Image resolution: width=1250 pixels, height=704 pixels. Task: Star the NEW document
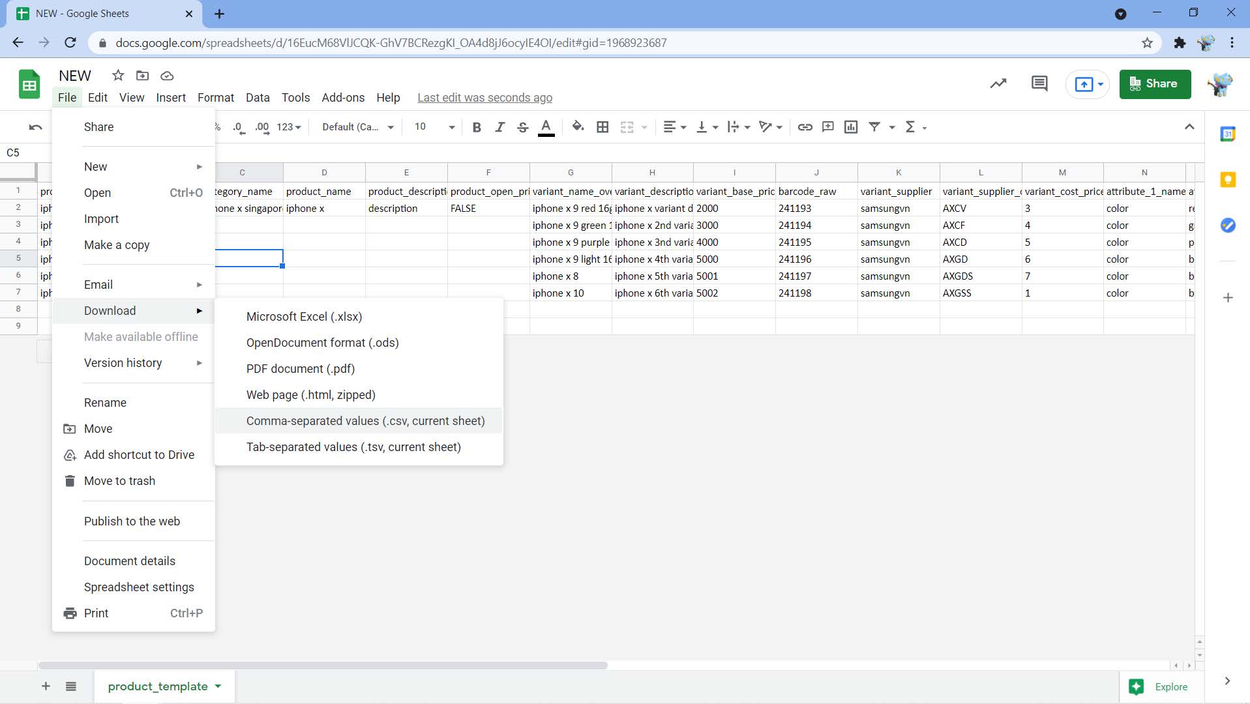tap(118, 76)
